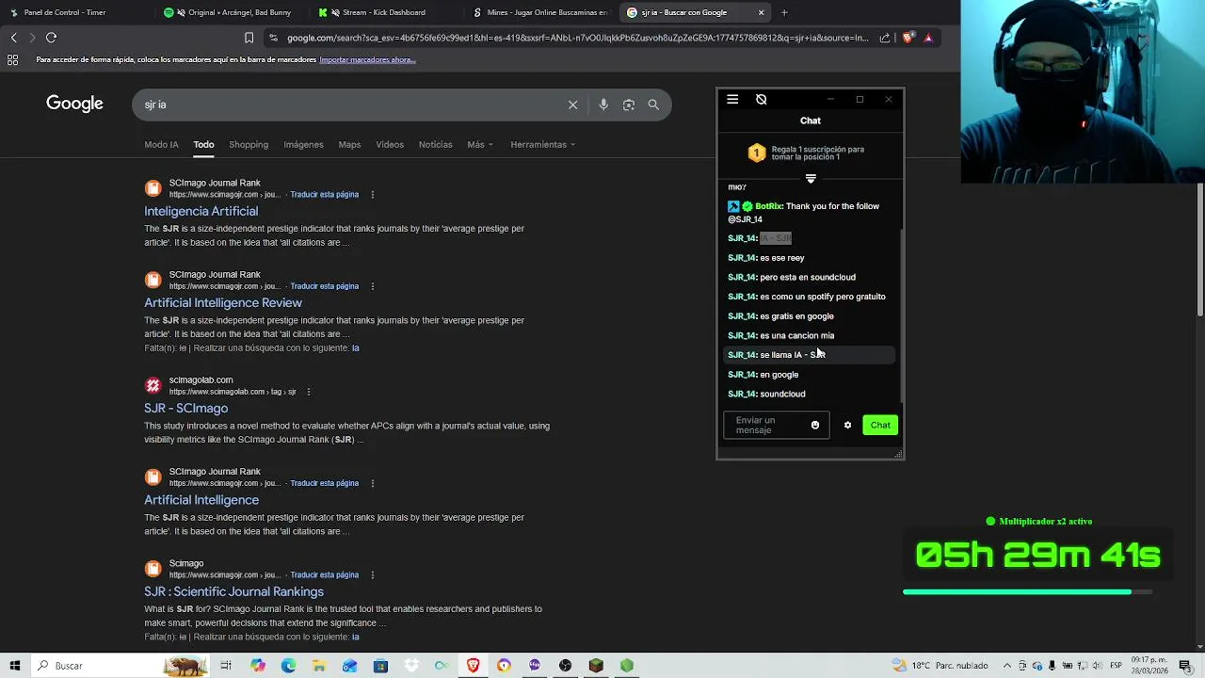The width and height of the screenshot is (1205, 678).
Task: Launch Microsoft Edge from taskbar
Action: click(x=288, y=666)
